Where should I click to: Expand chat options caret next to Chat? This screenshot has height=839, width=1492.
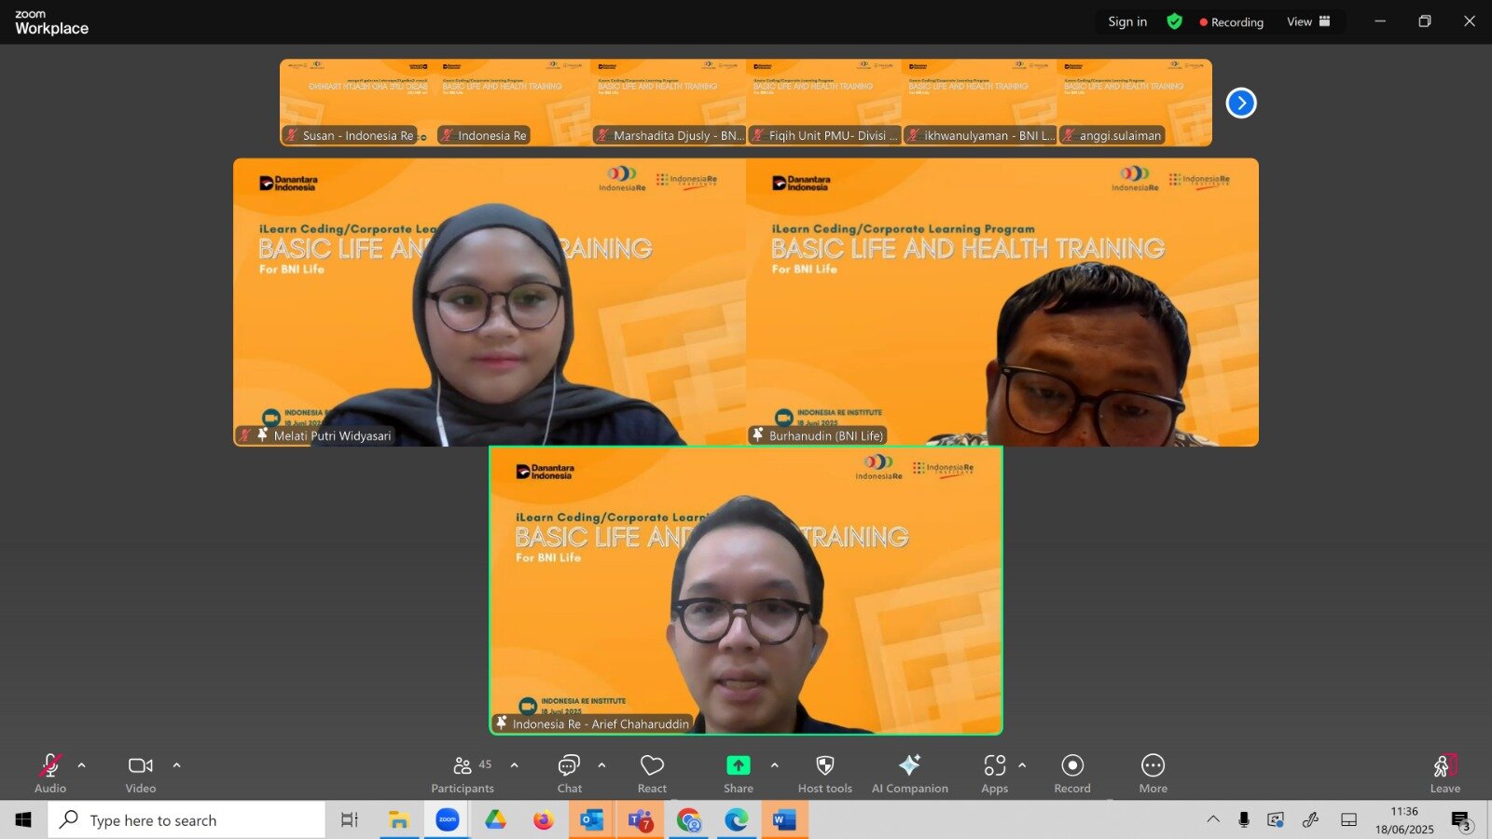click(x=601, y=765)
